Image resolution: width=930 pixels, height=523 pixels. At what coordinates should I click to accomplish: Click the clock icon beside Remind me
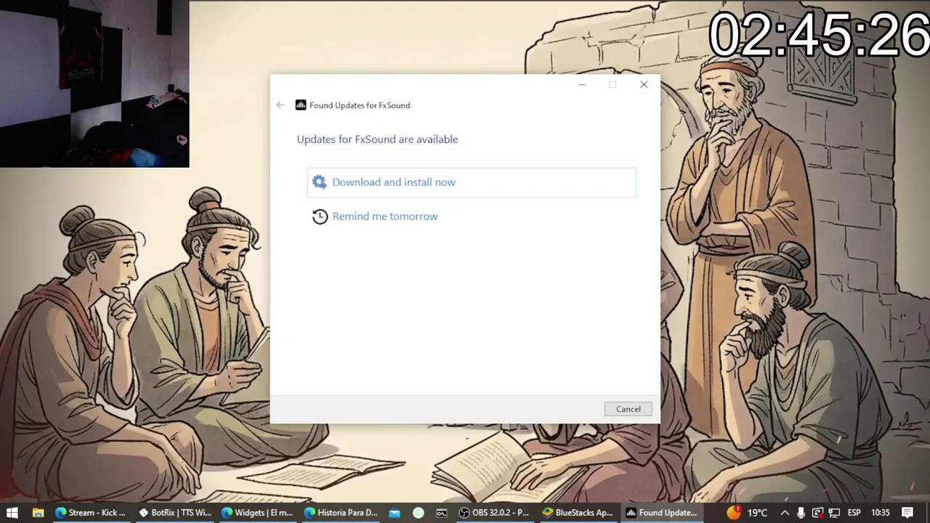320,216
